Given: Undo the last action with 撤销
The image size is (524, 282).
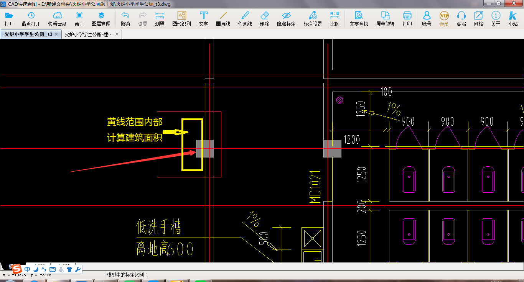Looking at the screenshot, I should tap(125, 19).
